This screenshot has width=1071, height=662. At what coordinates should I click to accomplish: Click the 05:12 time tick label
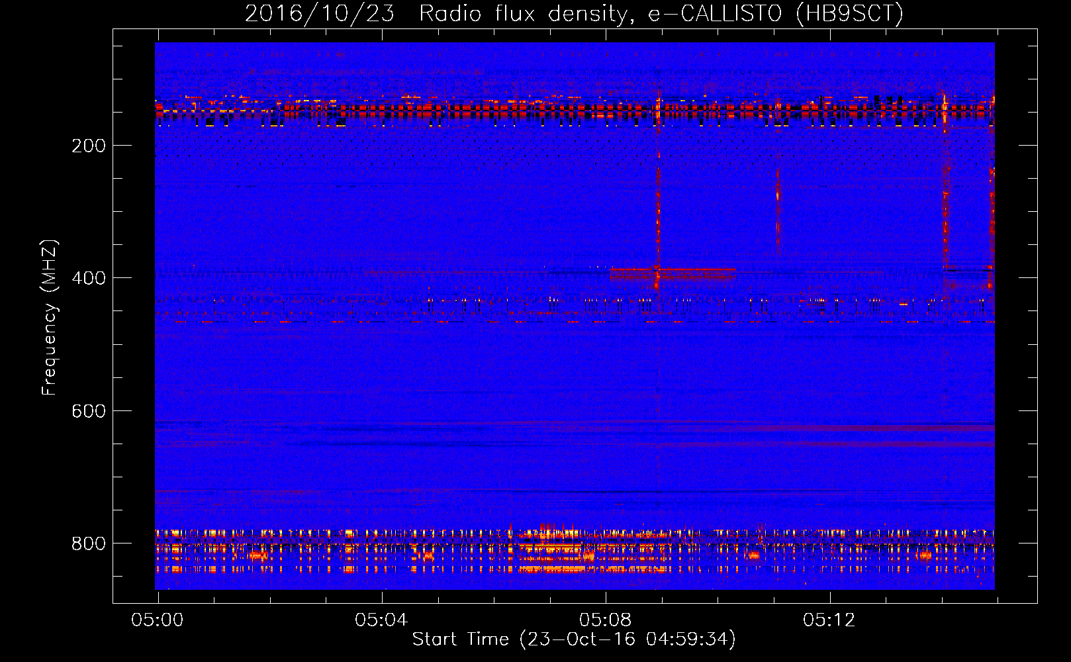[x=829, y=620]
